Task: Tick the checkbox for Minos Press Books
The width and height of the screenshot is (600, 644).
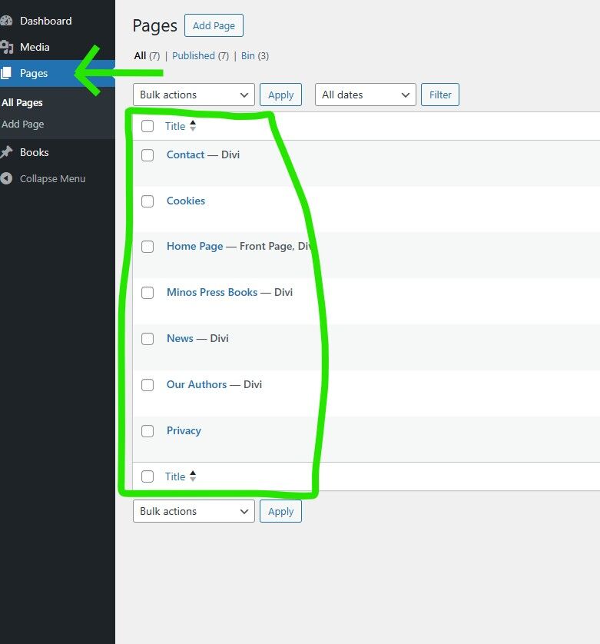Action: pyautogui.click(x=148, y=293)
